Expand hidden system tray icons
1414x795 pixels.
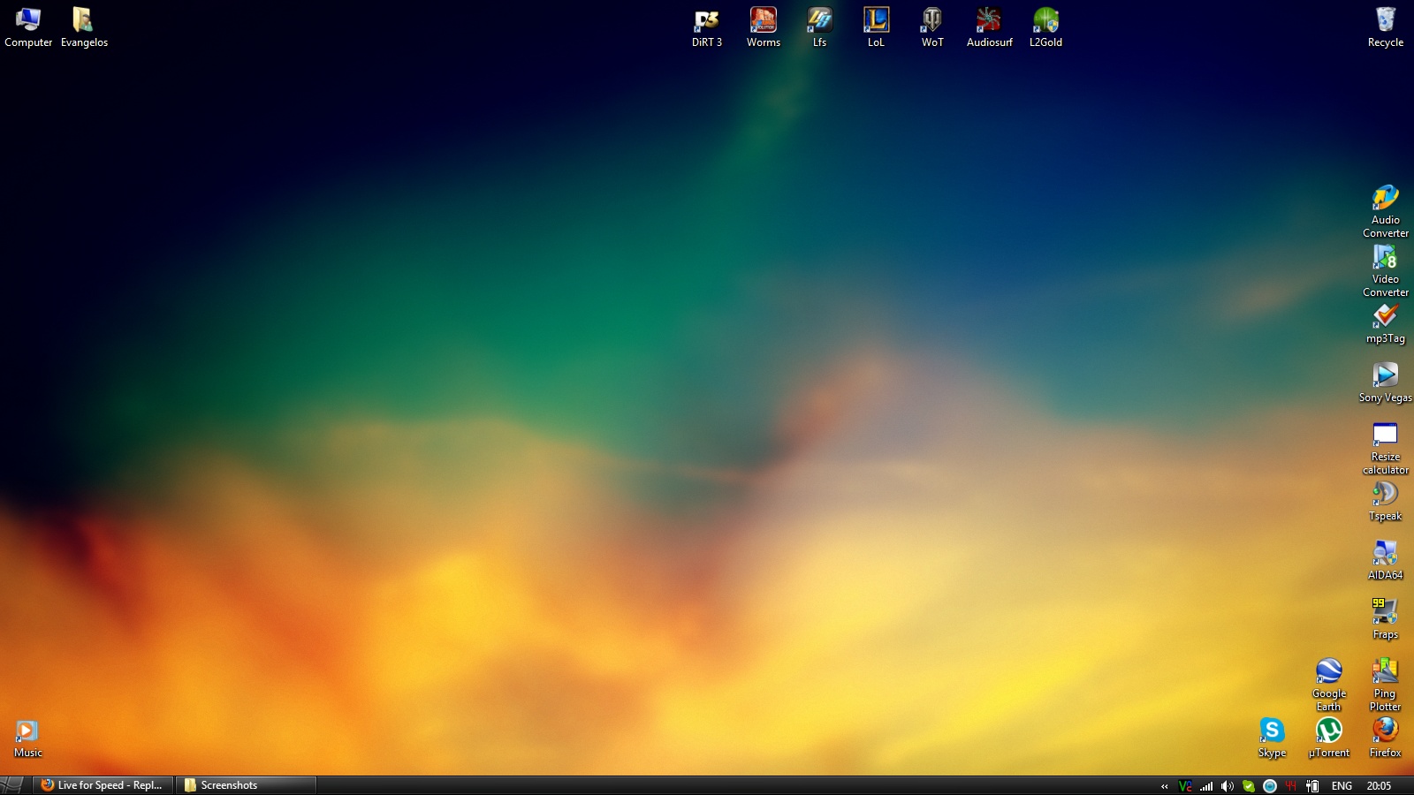tap(1164, 786)
